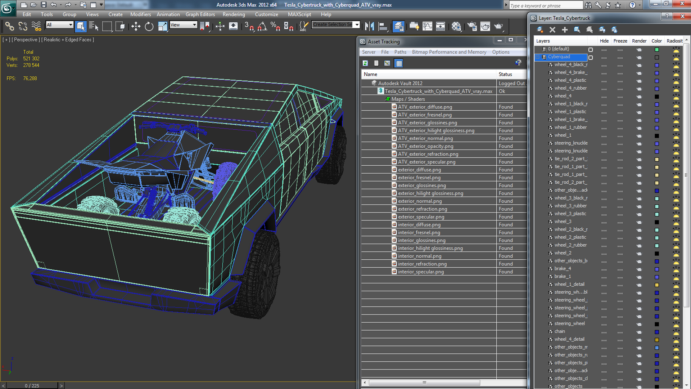Toggle checkbox next to 0 (default) layer
This screenshot has width=691, height=389.
591,49
